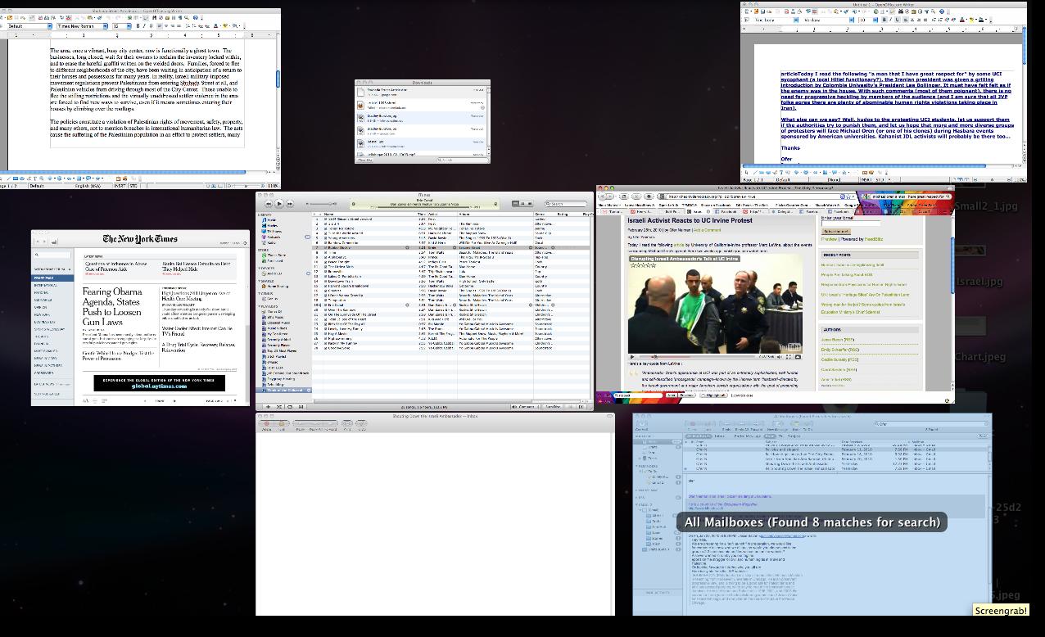Click the FeedBlitz link in blog sidebar
The image size is (1045, 637).
pos(872,239)
